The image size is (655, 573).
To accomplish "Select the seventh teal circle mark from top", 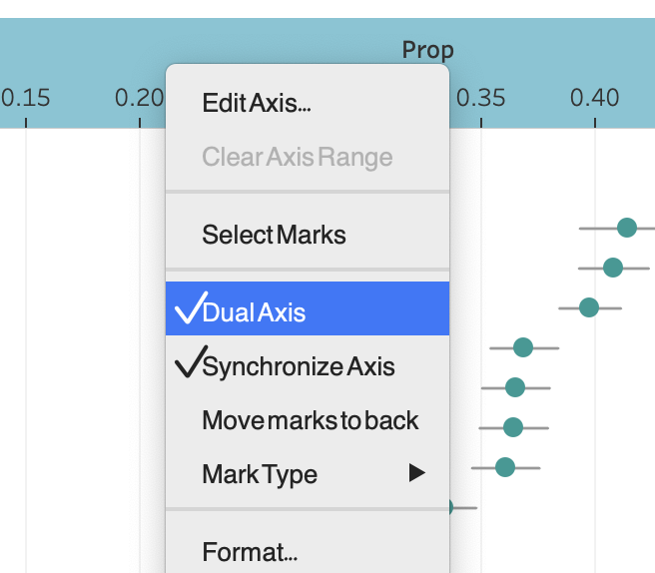I will coord(505,467).
